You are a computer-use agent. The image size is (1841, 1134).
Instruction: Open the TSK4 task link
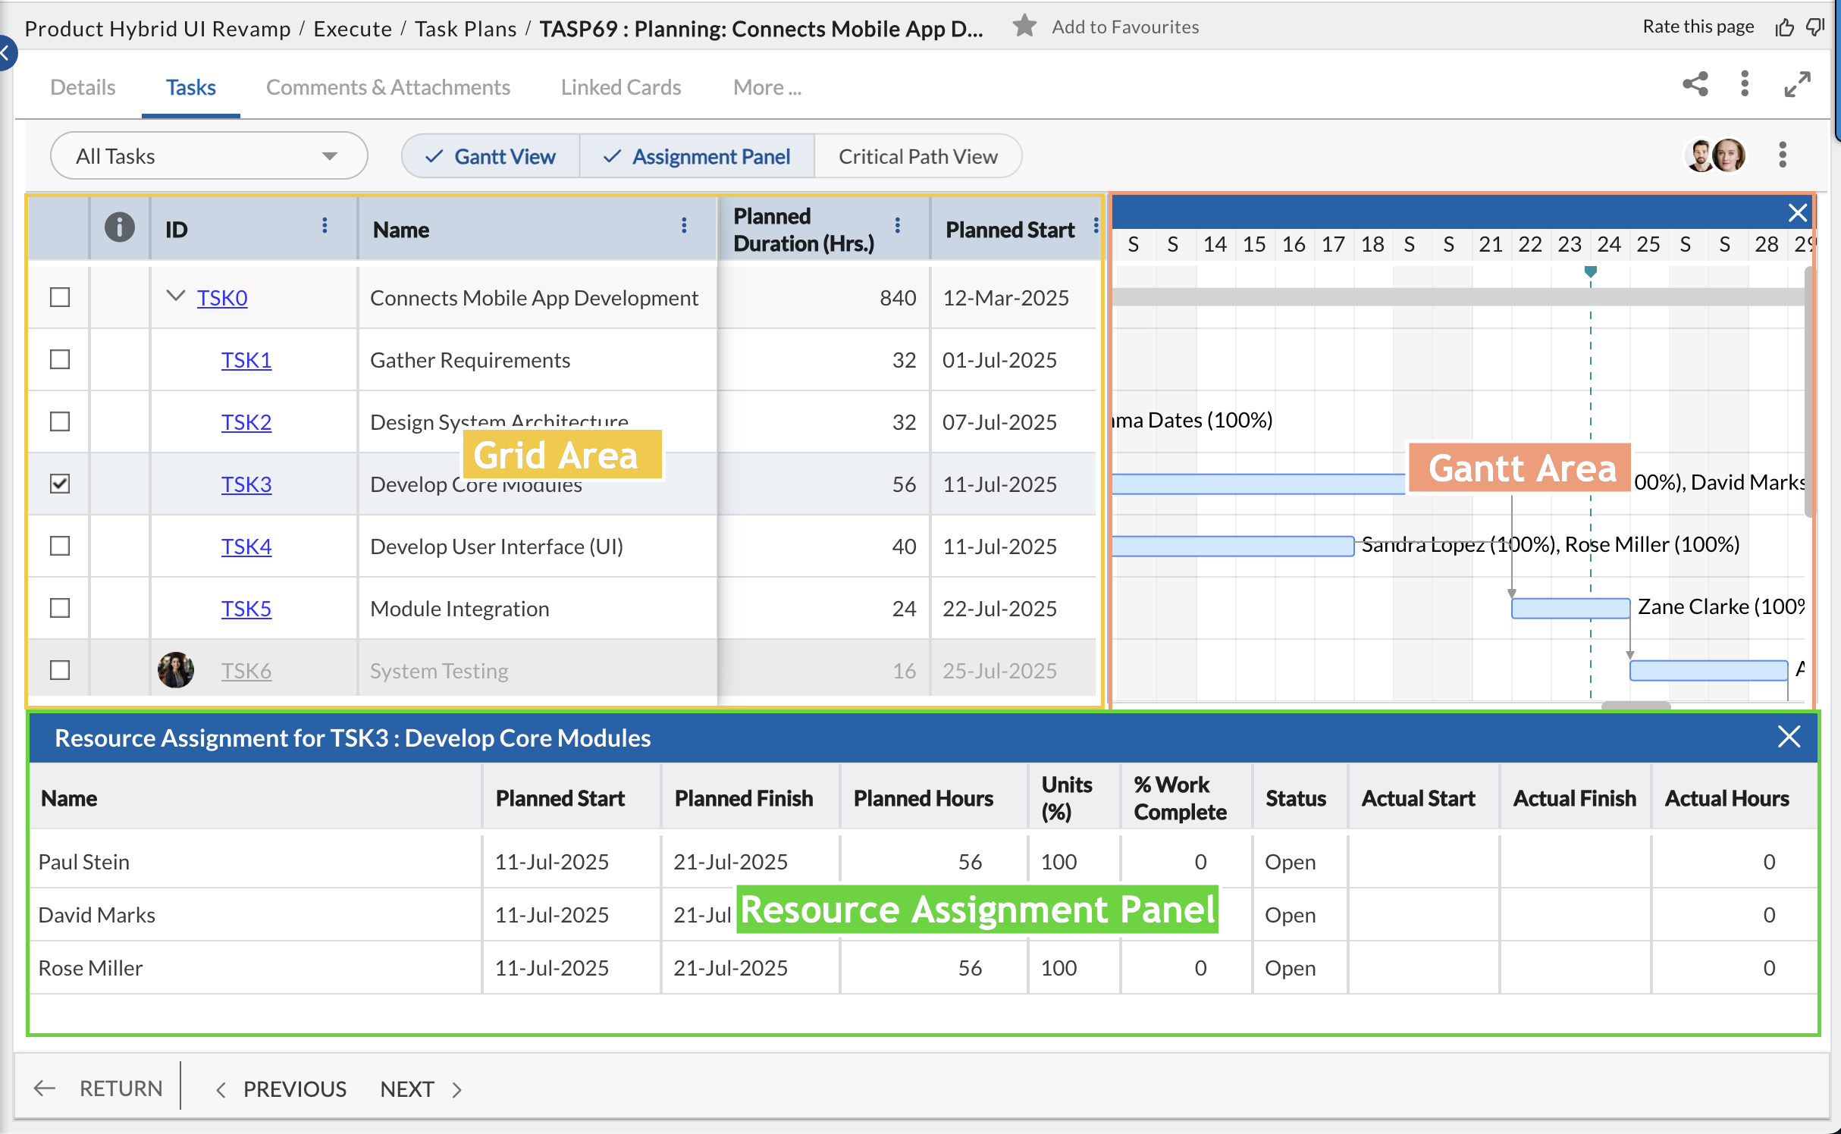click(246, 546)
